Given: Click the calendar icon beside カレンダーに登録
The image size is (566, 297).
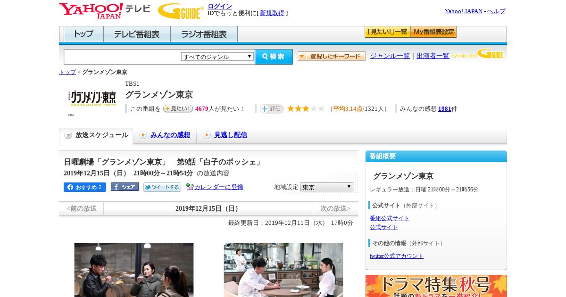Looking at the screenshot, I should tap(190, 187).
